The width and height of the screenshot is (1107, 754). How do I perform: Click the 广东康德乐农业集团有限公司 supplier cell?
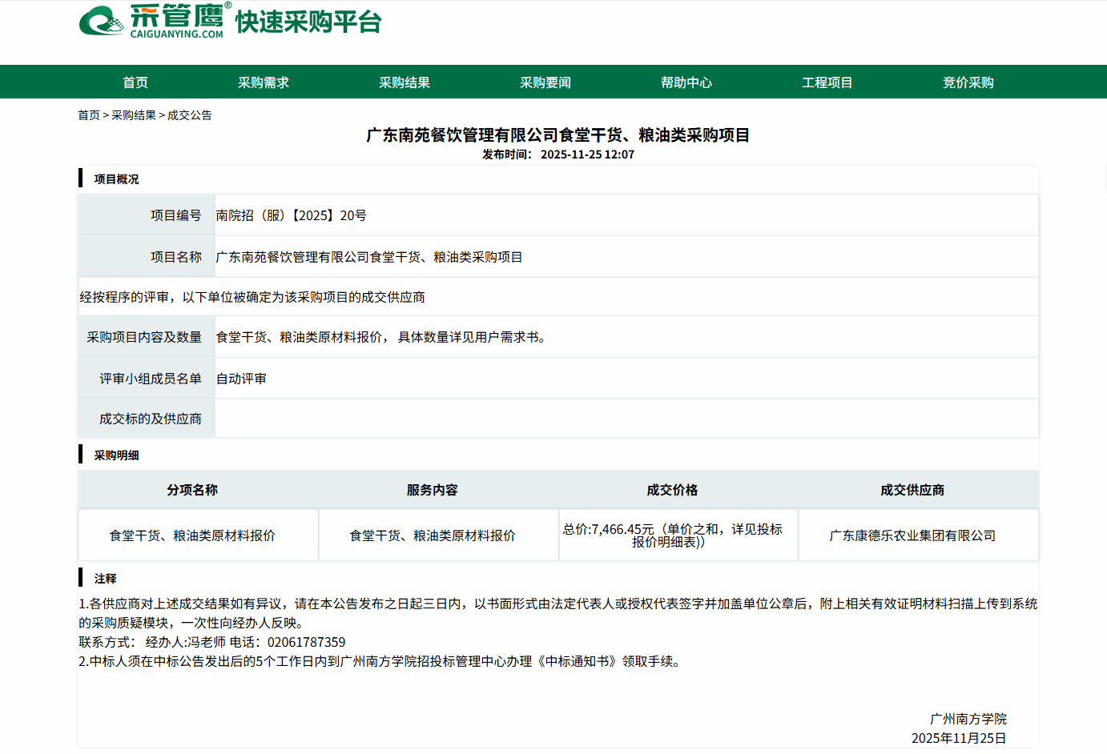point(912,535)
